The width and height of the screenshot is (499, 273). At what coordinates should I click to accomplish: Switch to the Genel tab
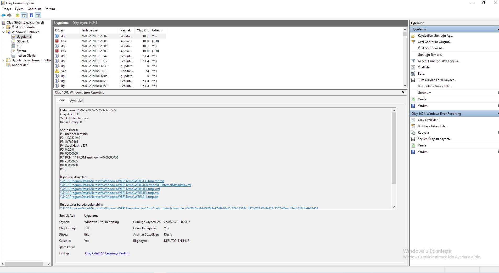(61, 100)
